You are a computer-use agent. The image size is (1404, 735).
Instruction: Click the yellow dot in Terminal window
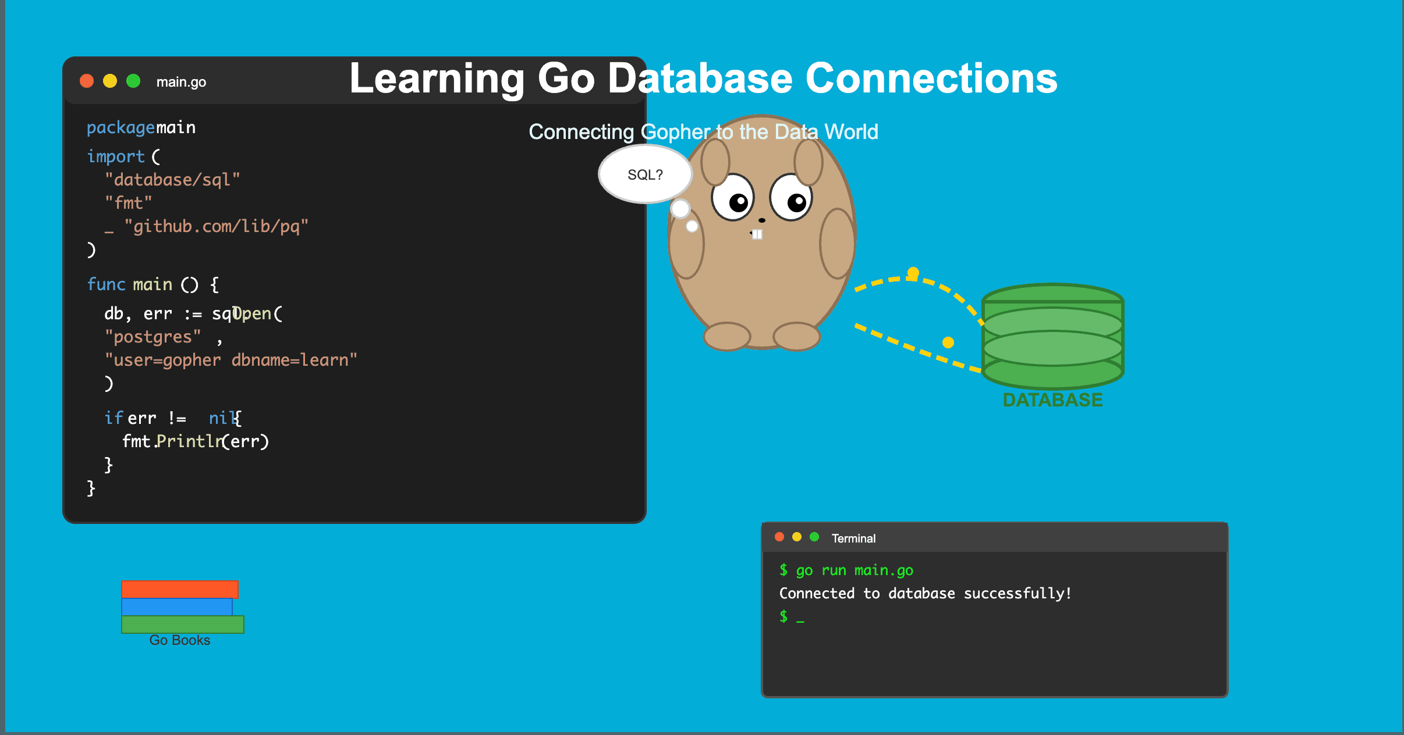797,537
